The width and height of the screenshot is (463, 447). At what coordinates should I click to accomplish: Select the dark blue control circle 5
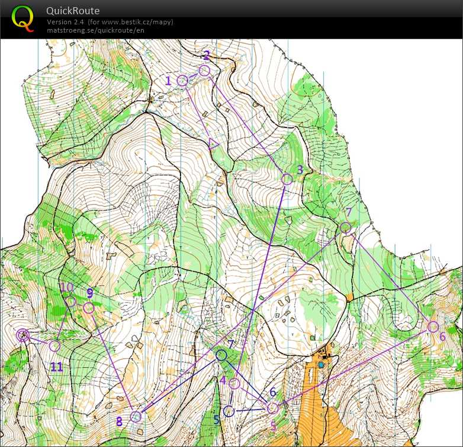[230, 411]
